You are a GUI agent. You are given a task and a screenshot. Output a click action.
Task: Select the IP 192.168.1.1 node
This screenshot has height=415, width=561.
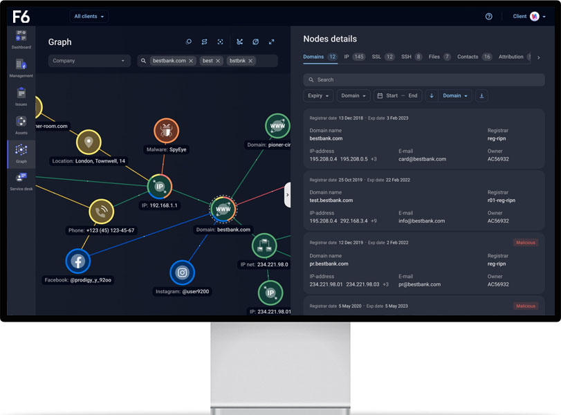point(160,186)
